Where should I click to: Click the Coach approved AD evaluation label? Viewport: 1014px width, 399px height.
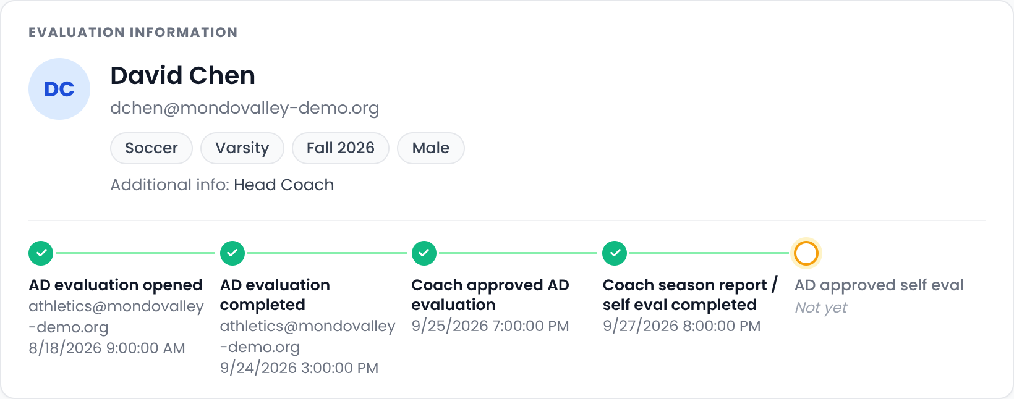[490, 295]
